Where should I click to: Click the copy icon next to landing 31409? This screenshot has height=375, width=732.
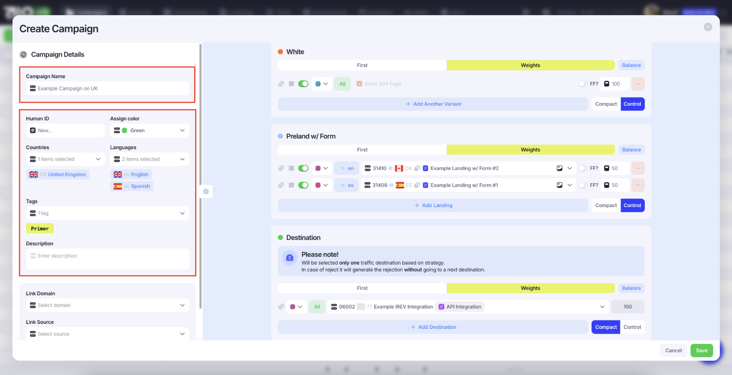[417, 185]
